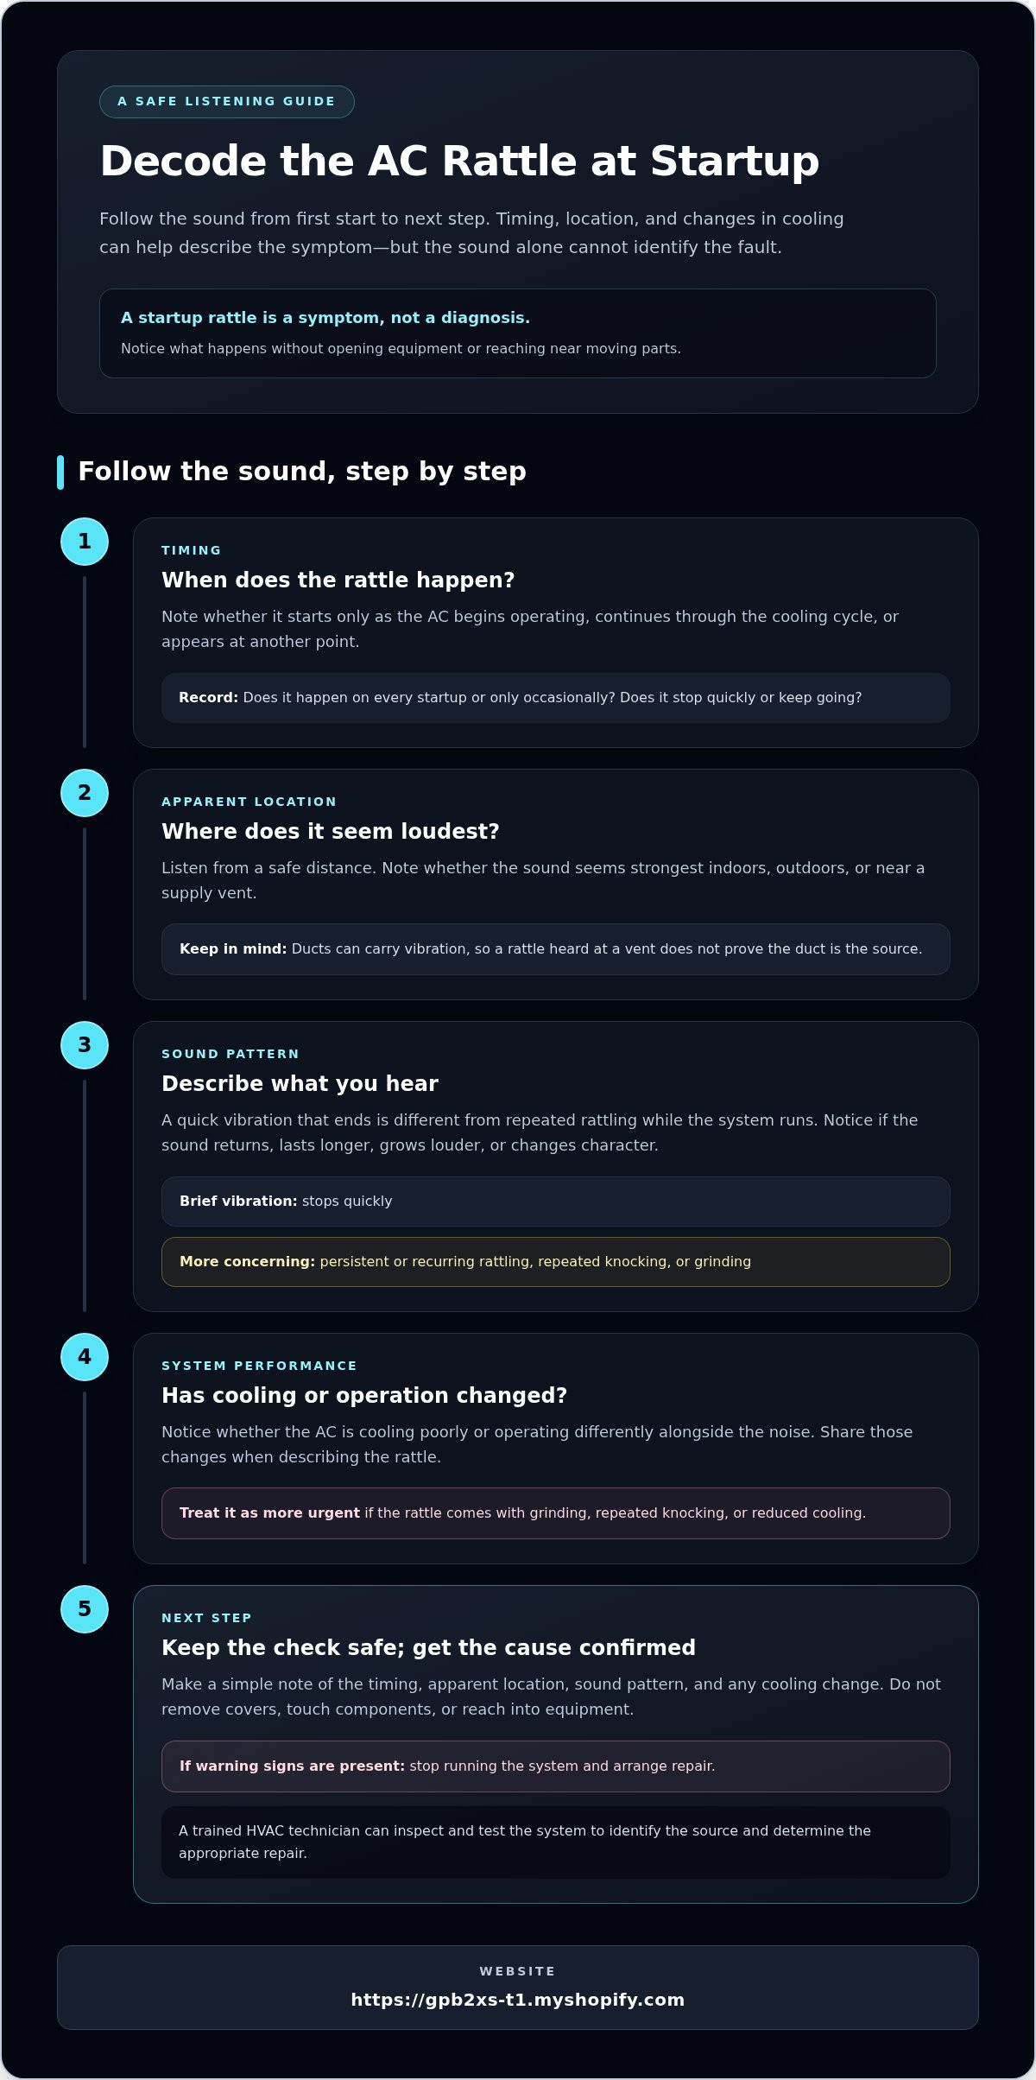
Task: Select the 'Follow the sound, step by step' heading
Action: click(302, 472)
